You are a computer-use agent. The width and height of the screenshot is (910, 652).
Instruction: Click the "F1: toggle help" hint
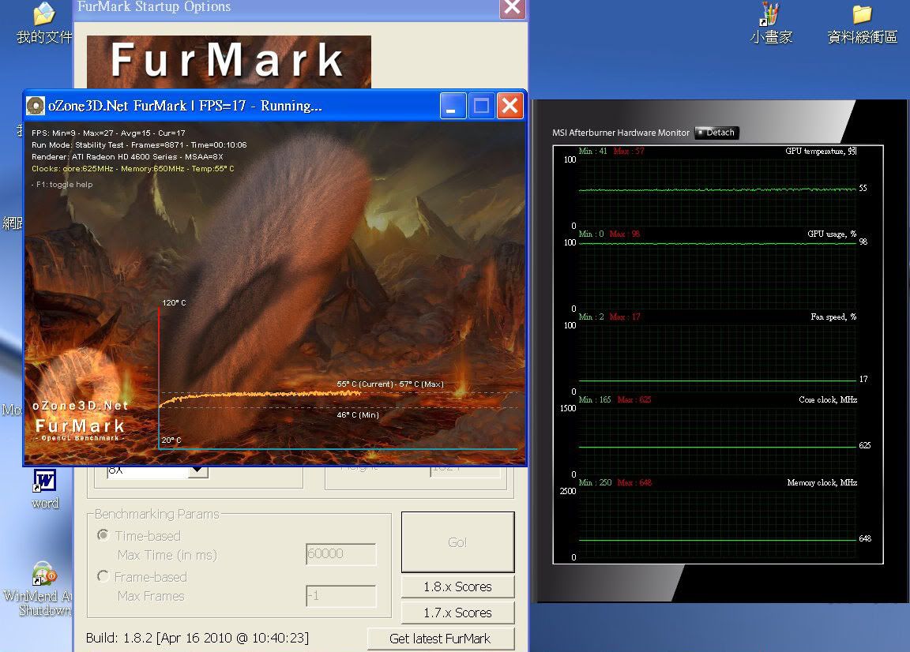pos(62,185)
